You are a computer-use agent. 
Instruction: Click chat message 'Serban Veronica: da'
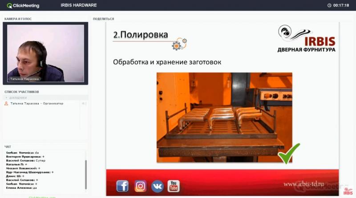point(22,153)
